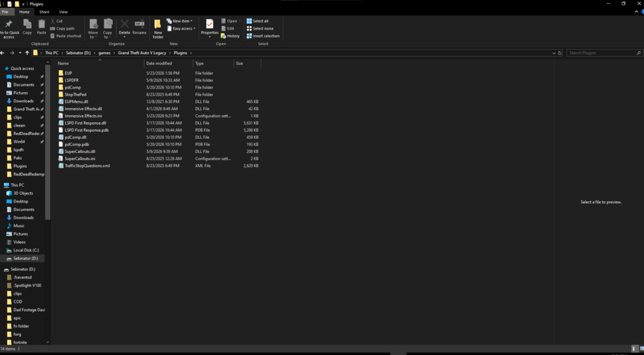Screen dimensions: 644x355
Task: Switch to the Home ribbon tab
Action: coord(24,12)
